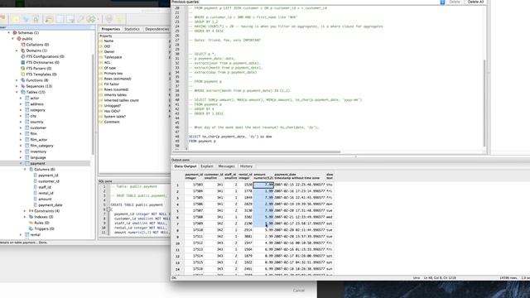
Task: Click the Tables node icon
Action: 23,92
